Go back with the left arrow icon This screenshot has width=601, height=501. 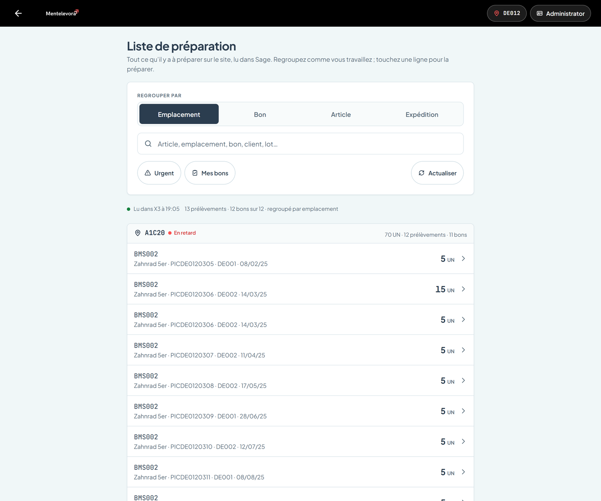click(18, 14)
